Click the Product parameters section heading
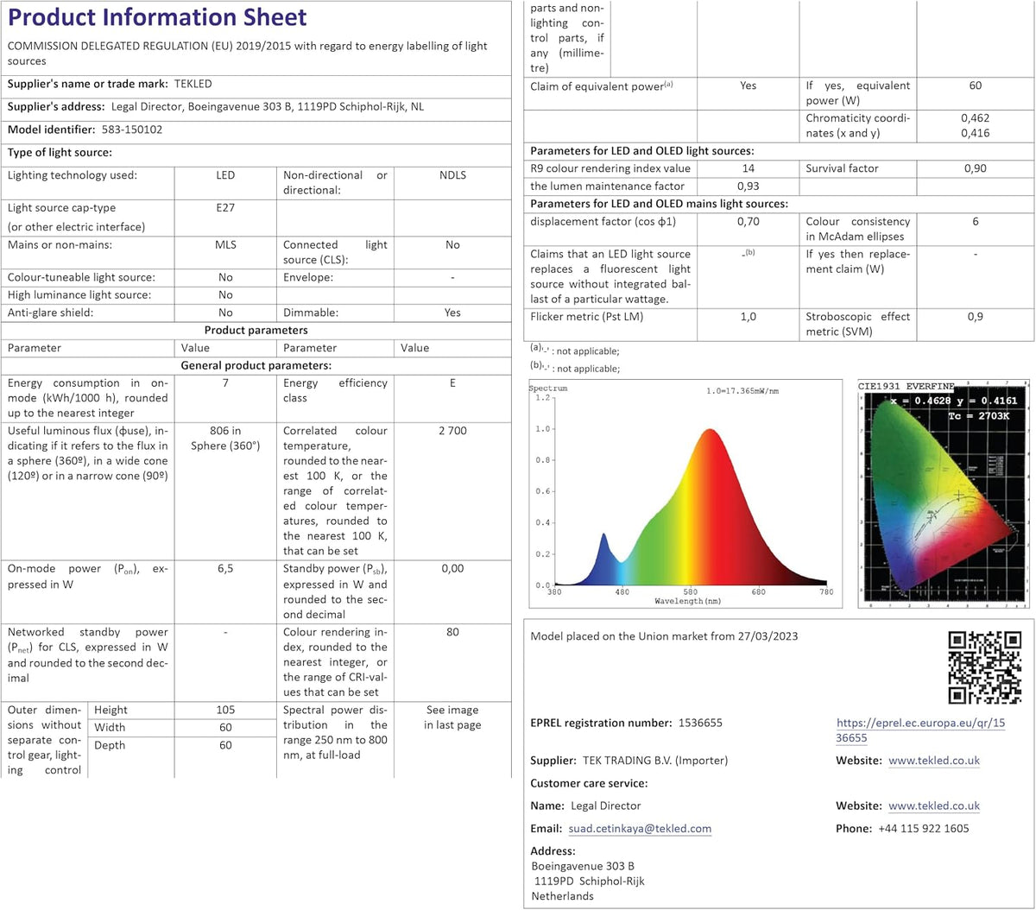This screenshot has width=1036, height=910. [x=256, y=330]
